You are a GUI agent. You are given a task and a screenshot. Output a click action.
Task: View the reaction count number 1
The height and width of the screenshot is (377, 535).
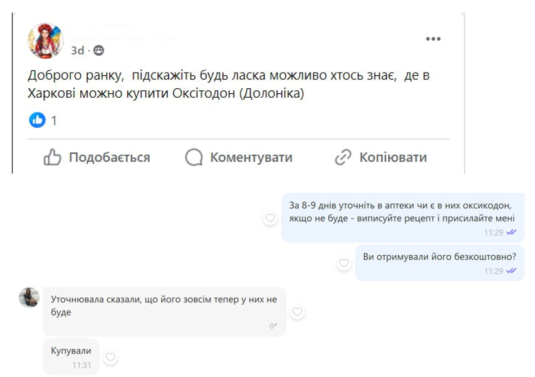click(x=54, y=121)
